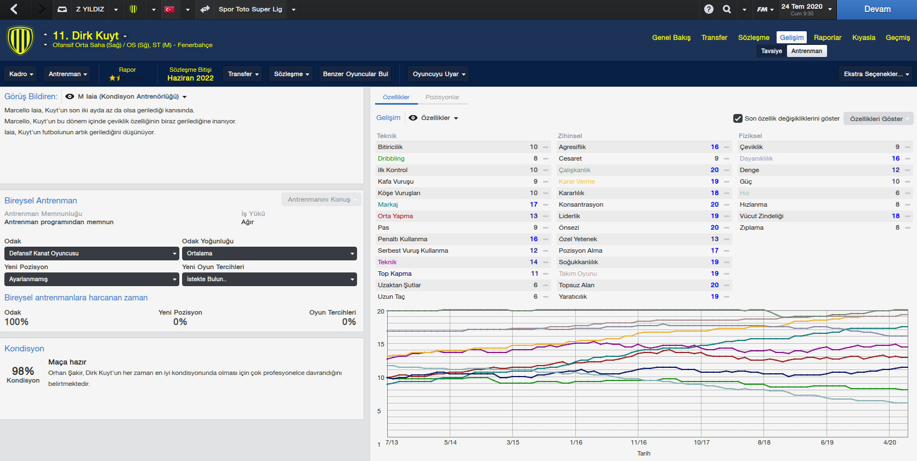This screenshot has width=917, height=461.
Task: Click change indicator dash beside Markaj
Action: [546, 204]
